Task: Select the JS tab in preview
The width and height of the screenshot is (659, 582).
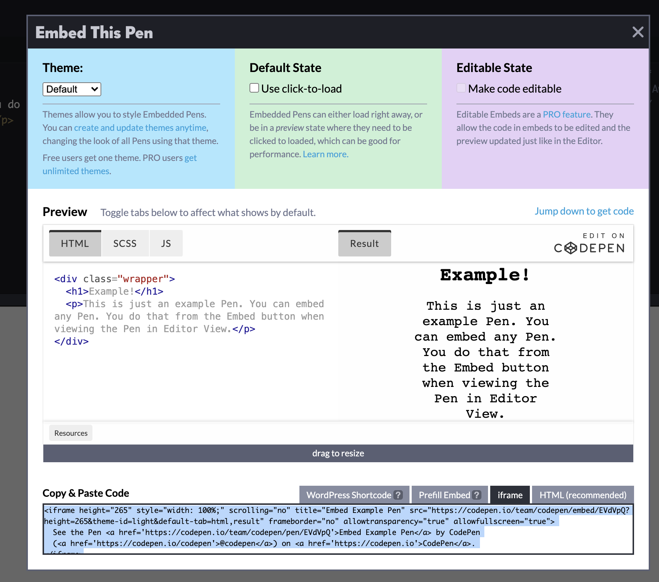Action: pos(166,244)
